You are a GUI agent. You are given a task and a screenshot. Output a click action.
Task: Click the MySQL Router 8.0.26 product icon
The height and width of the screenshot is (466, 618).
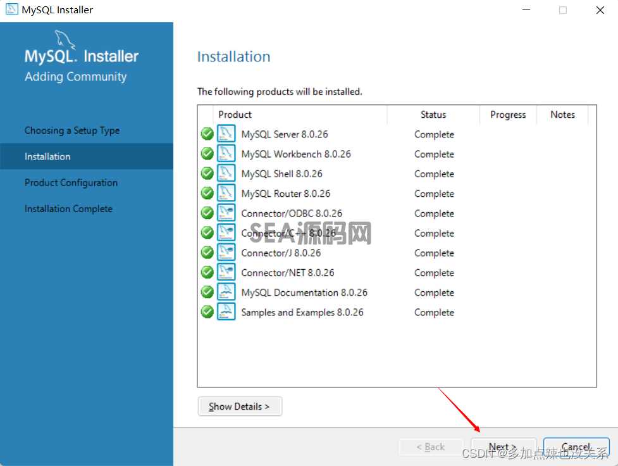click(226, 193)
